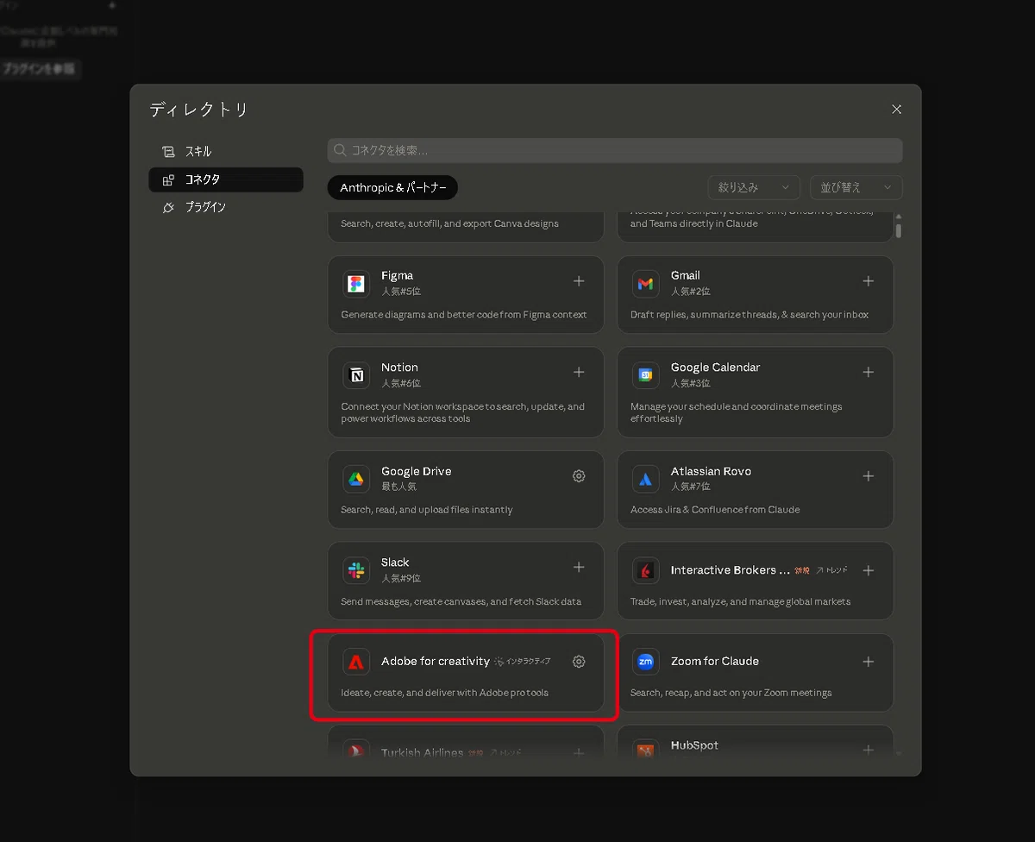
Task: Open Google Drive connector settings gear
Action: 579,476
